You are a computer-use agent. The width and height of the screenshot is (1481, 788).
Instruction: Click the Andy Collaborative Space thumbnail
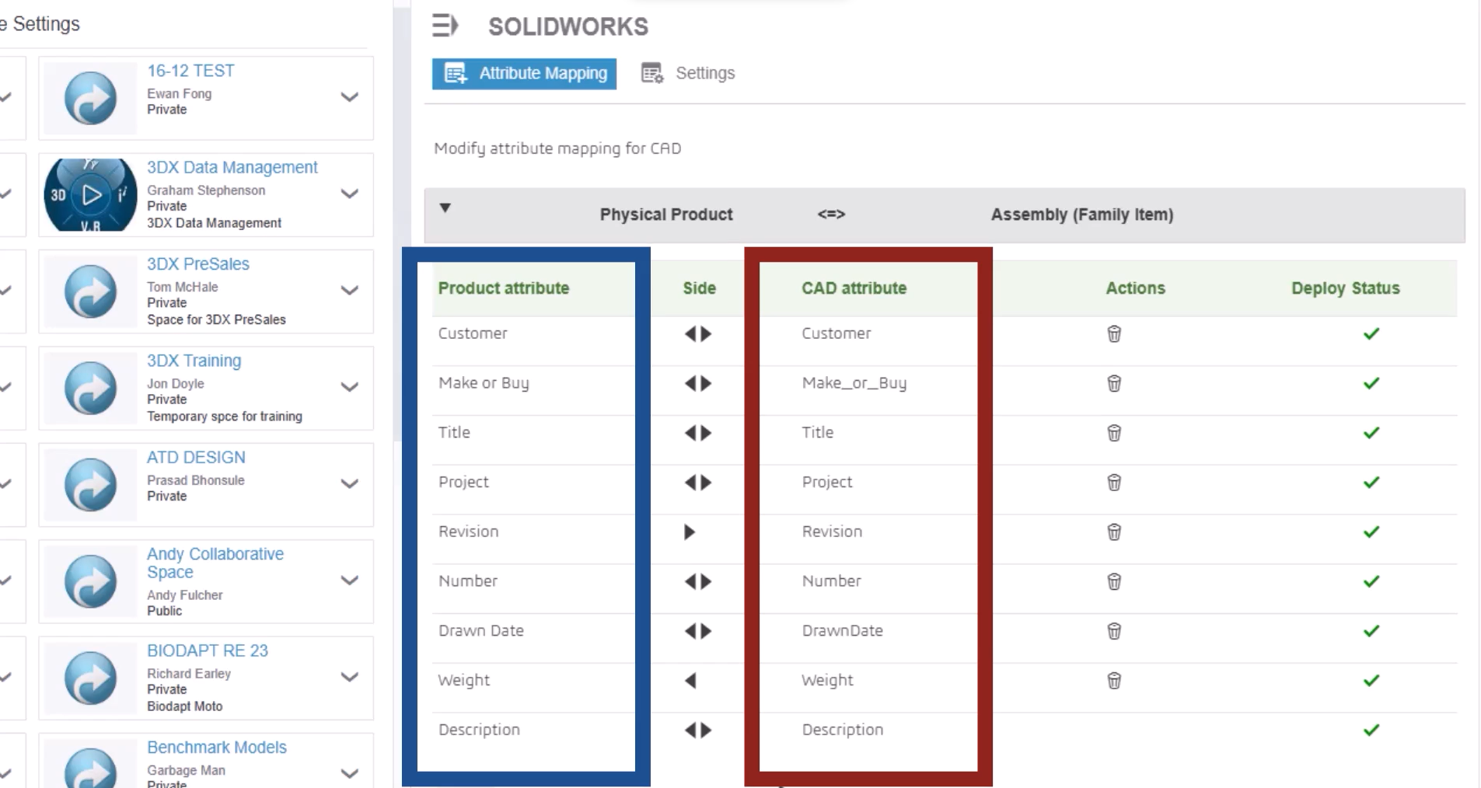click(x=90, y=581)
